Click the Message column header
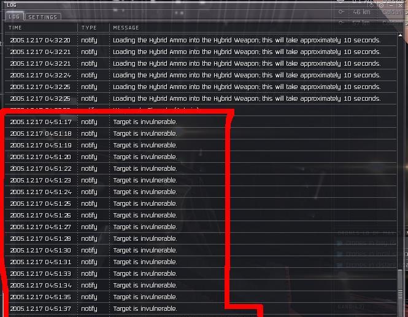Viewport: 408px width, 317px height. 126,28
